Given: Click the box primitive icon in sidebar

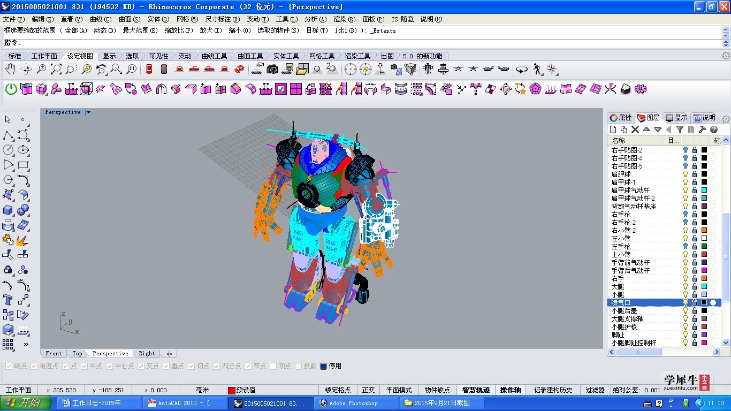Looking at the screenshot, I should click(7, 210).
